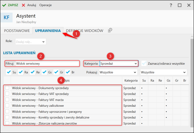The width and height of the screenshot is (194, 133).
Task: Open the second Wszystkie dropdown on right
Action: point(163,72)
